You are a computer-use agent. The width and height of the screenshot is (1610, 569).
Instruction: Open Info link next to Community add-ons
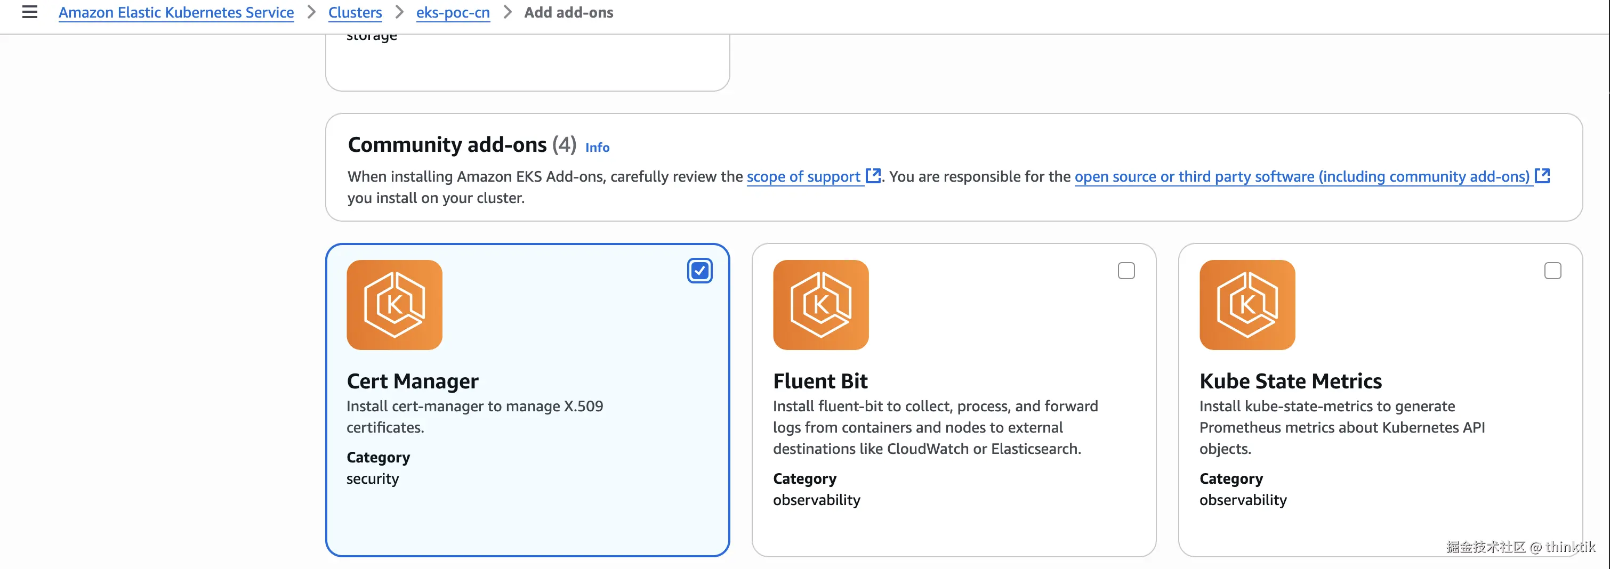click(x=597, y=148)
